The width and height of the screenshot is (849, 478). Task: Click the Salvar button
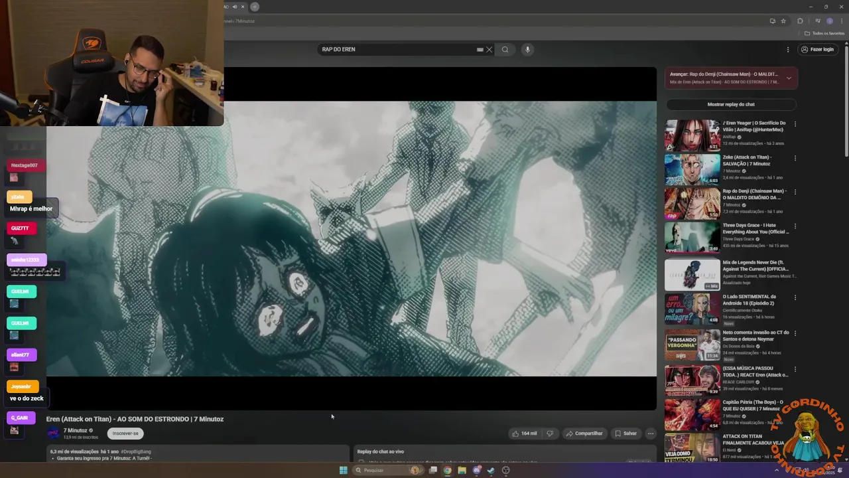pos(625,434)
